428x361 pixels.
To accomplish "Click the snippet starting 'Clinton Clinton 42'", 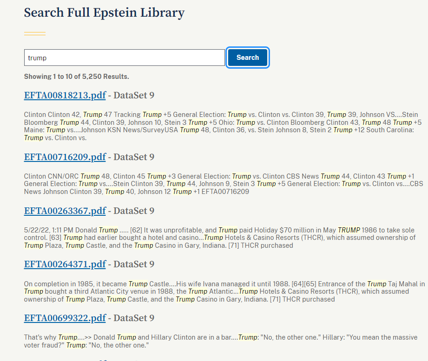I will click(x=223, y=126).
